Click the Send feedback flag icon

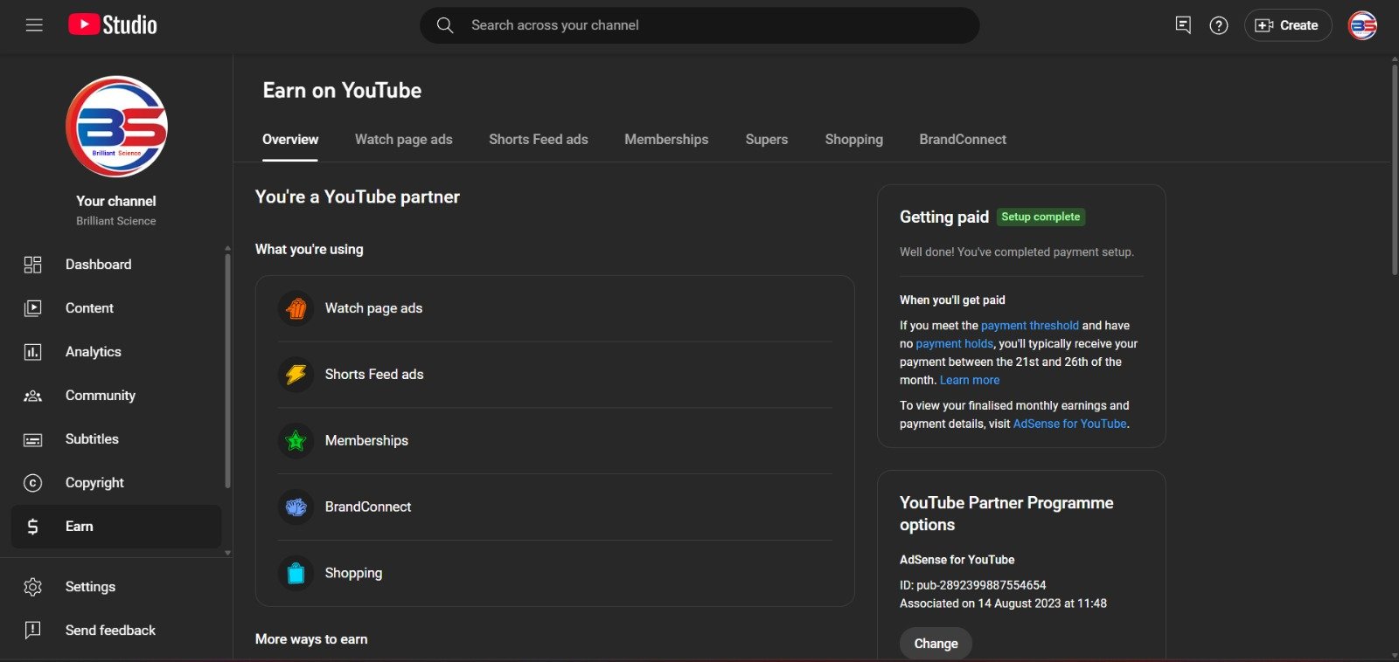[32, 631]
